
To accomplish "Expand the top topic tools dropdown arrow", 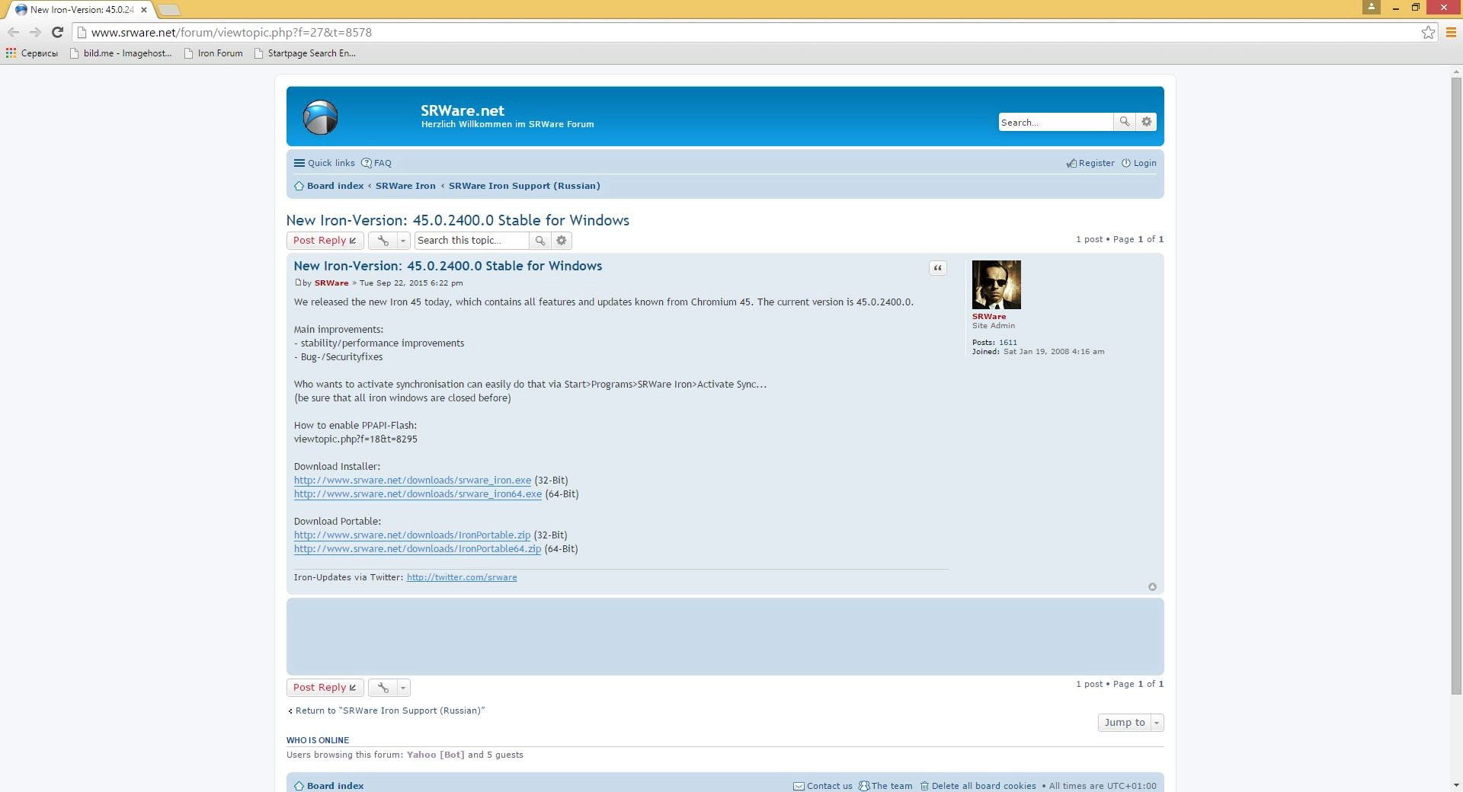I will click(x=403, y=241).
